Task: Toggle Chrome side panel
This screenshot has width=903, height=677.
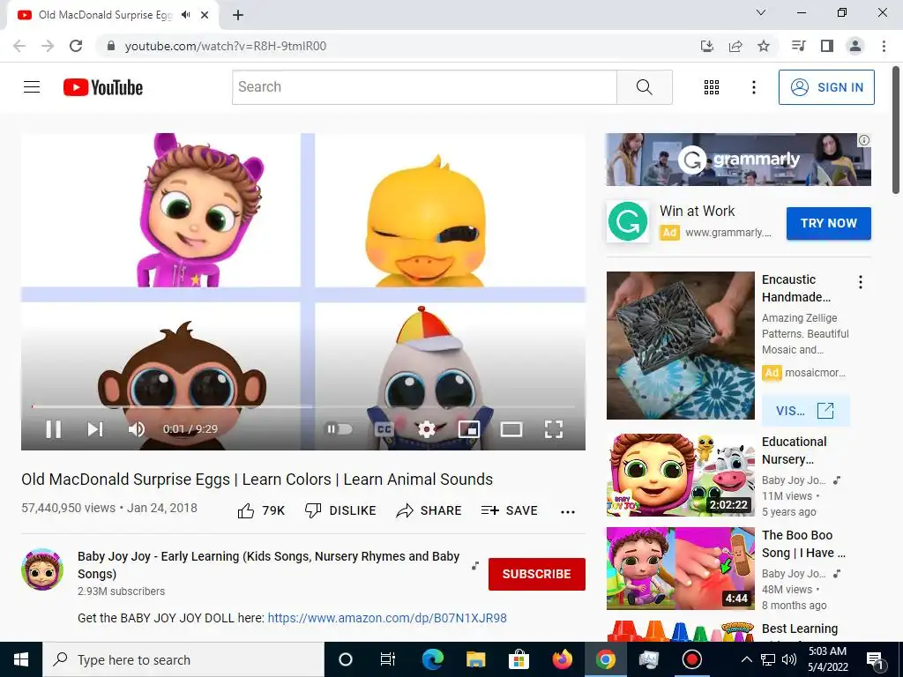Action: coord(827,46)
